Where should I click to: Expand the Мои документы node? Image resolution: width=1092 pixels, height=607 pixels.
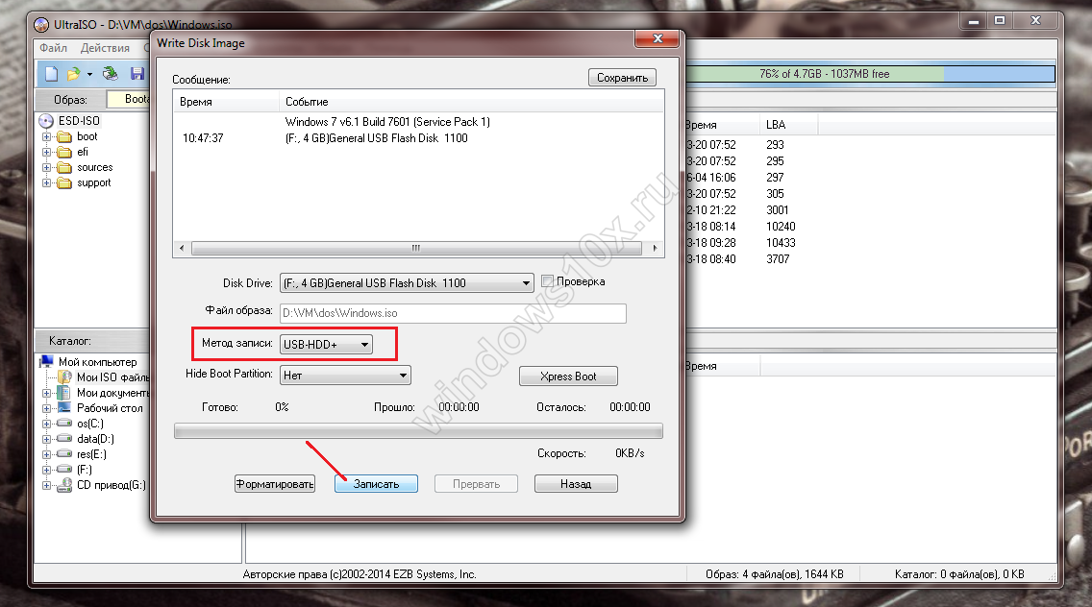click(x=47, y=393)
